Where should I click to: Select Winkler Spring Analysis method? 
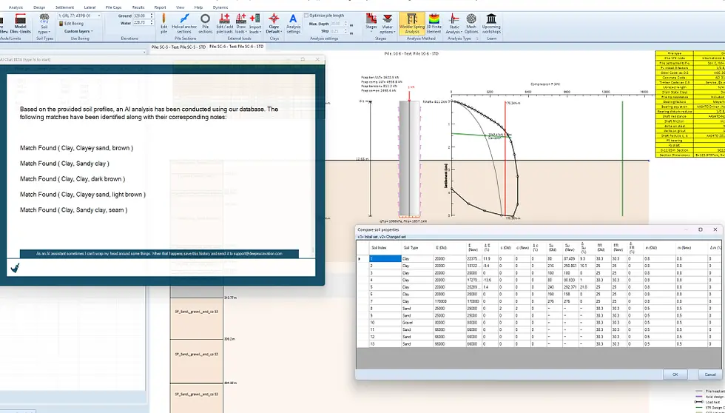tap(412, 24)
